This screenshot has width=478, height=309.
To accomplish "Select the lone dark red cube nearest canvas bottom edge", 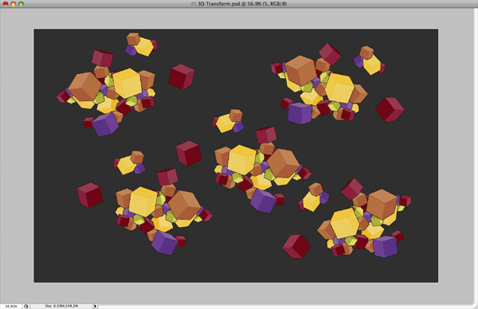I will tap(296, 246).
